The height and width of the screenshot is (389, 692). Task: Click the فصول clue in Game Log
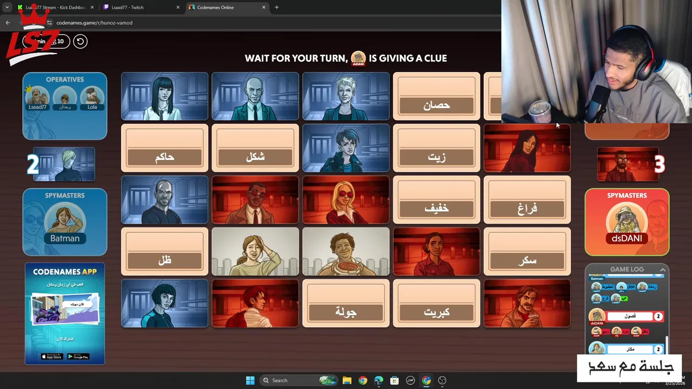tap(630, 316)
